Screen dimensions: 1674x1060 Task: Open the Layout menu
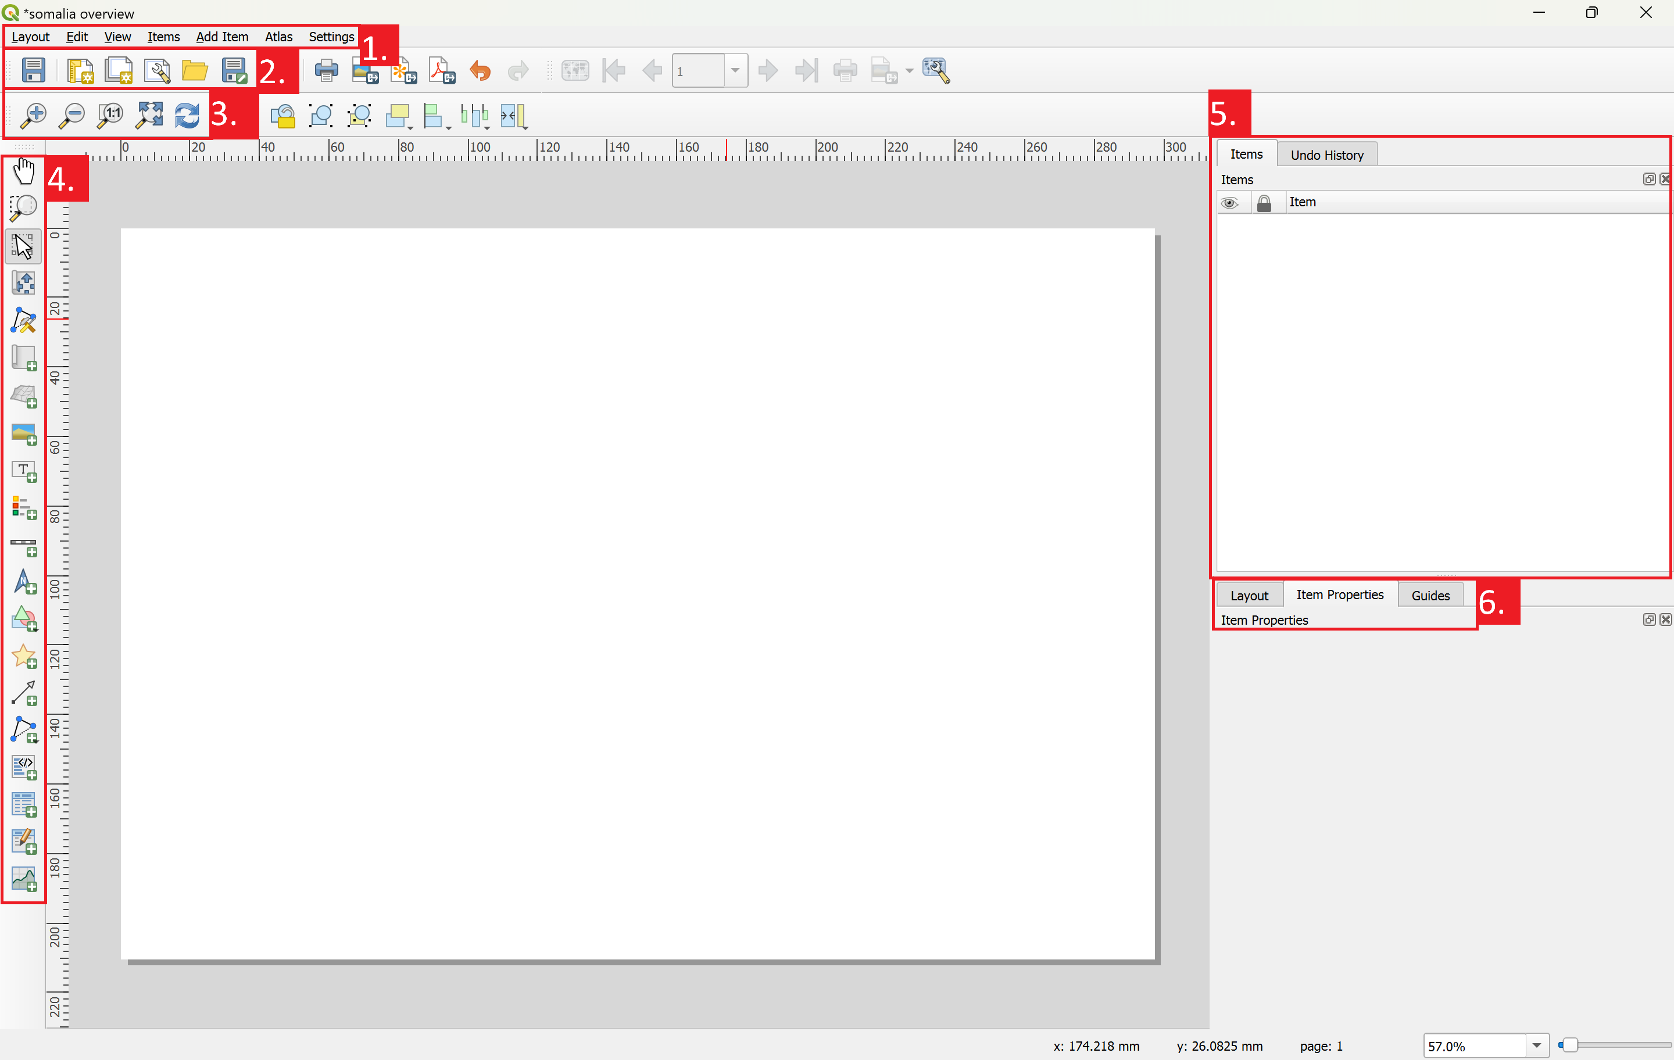coord(29,37)
